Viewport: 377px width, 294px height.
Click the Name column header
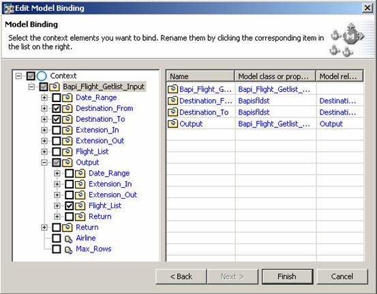pyautogui.click(x=200, y=76)
